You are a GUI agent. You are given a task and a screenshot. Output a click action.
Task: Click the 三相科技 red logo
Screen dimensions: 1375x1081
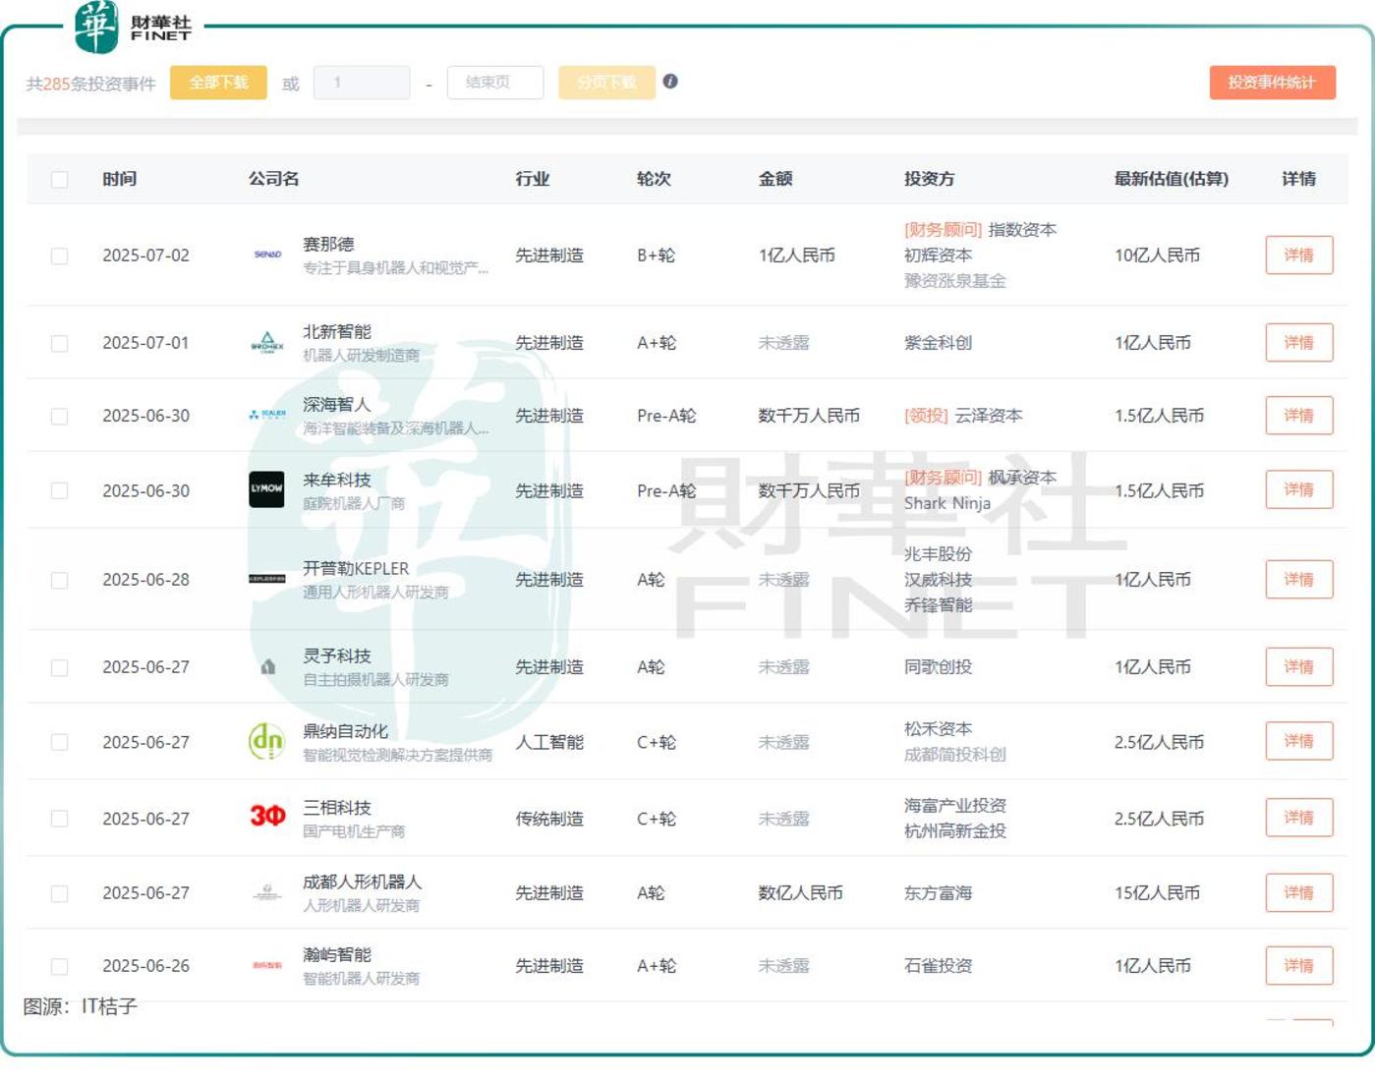pyautogui.click(x=267, y=817)
